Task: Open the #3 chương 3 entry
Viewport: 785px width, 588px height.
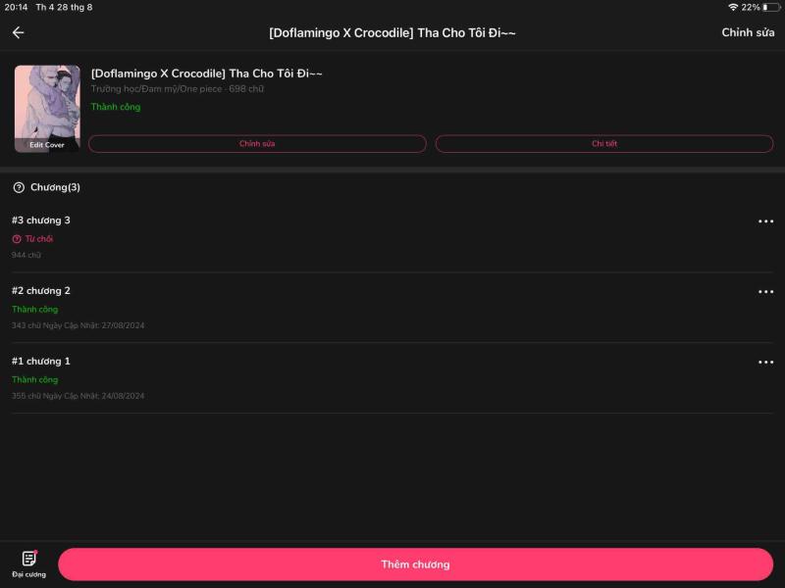Action: click(x=41, y=220)
